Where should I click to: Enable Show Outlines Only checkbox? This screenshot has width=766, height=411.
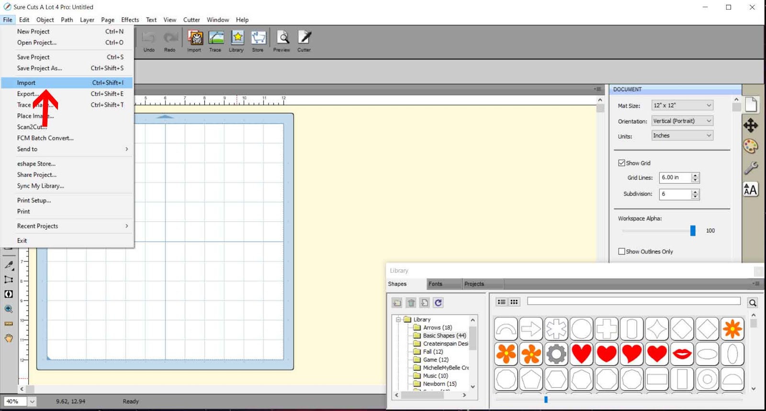(x=621, y=252)
